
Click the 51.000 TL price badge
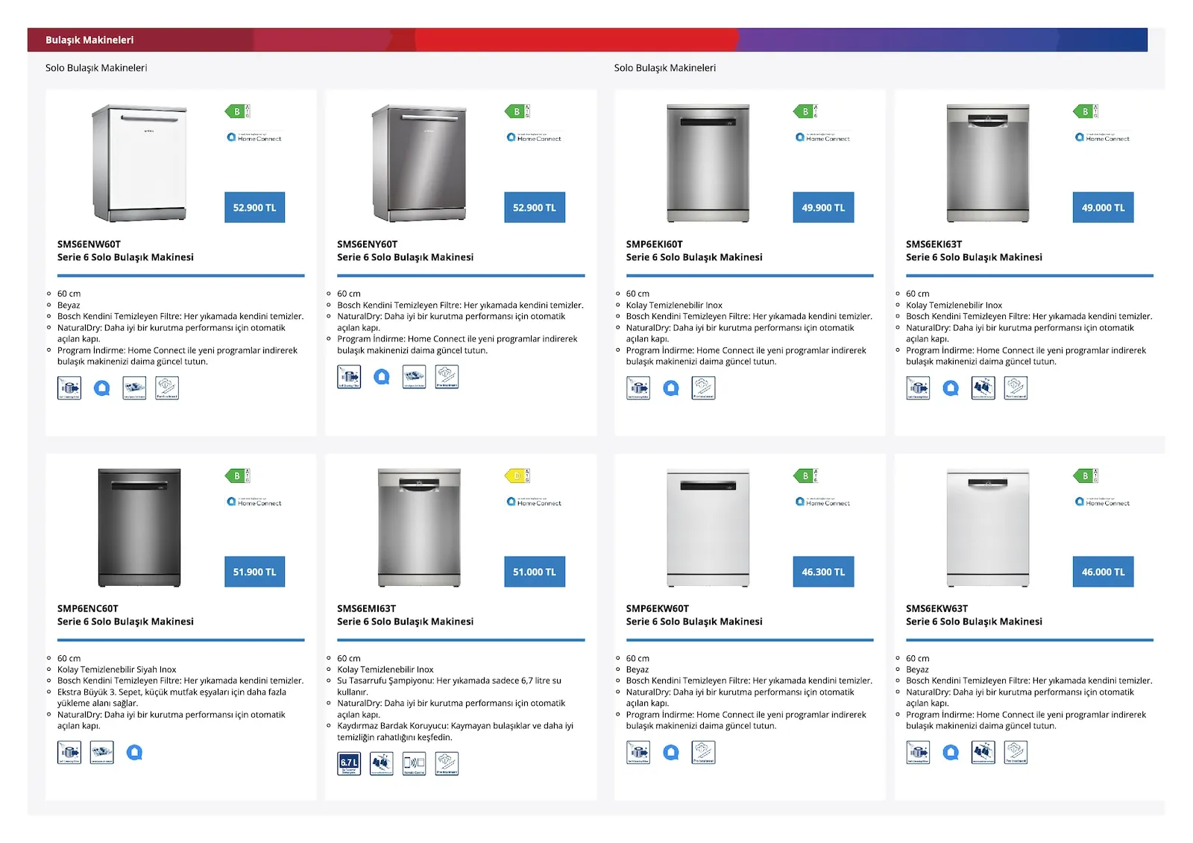coord(535,572)
